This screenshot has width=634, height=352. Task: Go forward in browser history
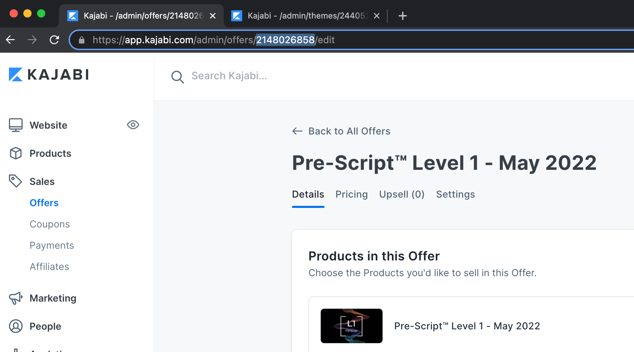(x=32, y=40)
